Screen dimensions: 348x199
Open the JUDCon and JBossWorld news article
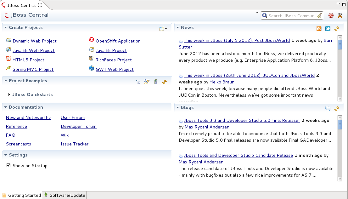(249, 75)
